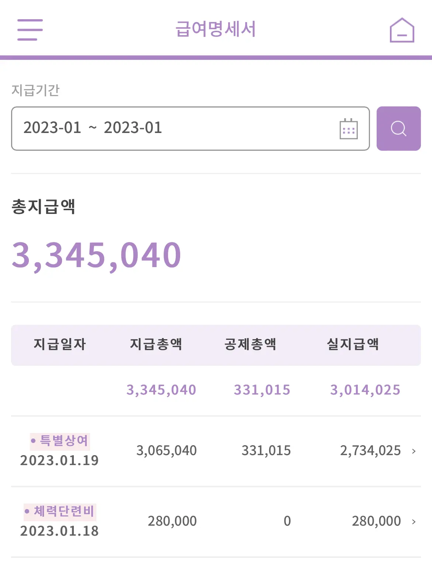Open the 체력단련비 pay entry tag
The image size is (432, 563).
pyautogui.click(x=60, y=512)
